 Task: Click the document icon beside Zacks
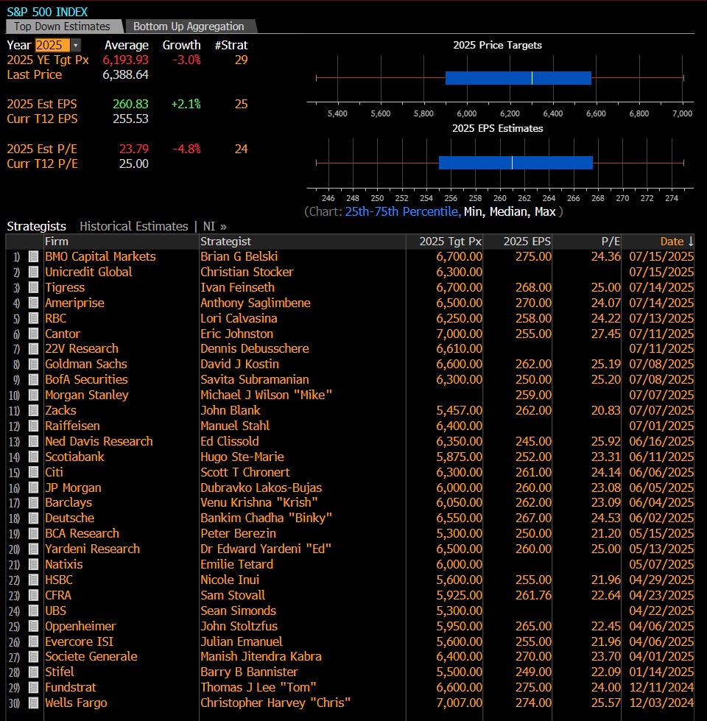[x=34, y=411]
